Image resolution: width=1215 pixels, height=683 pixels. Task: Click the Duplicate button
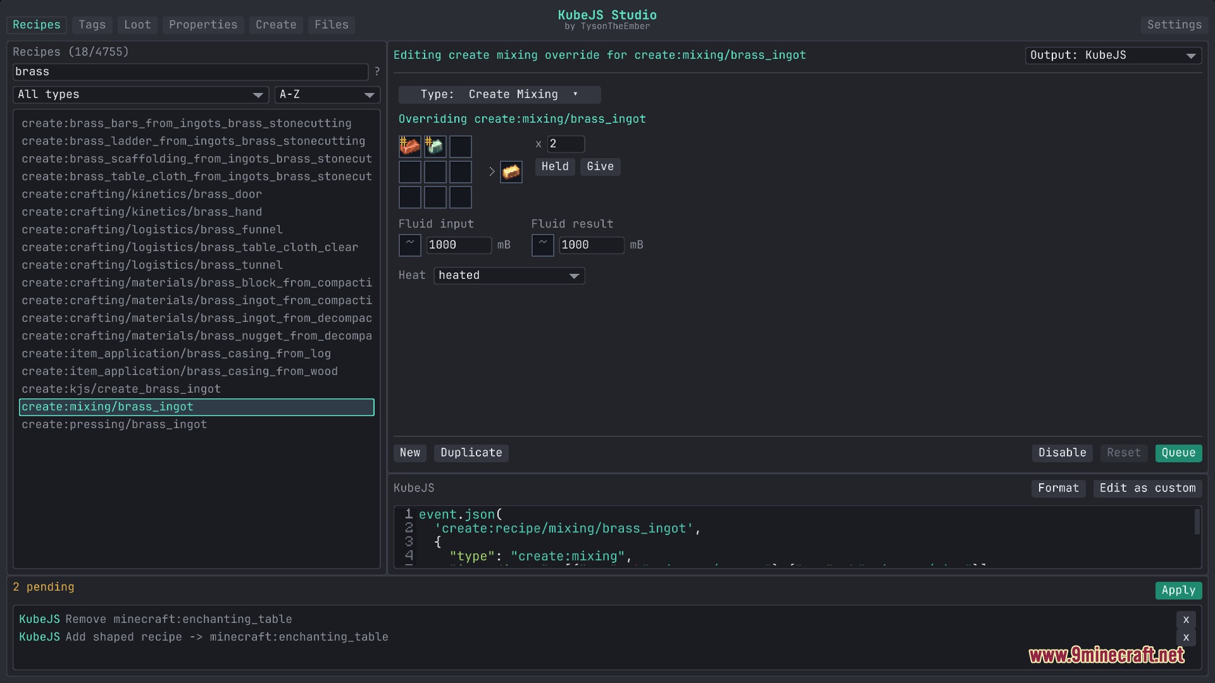coord(471,453)
